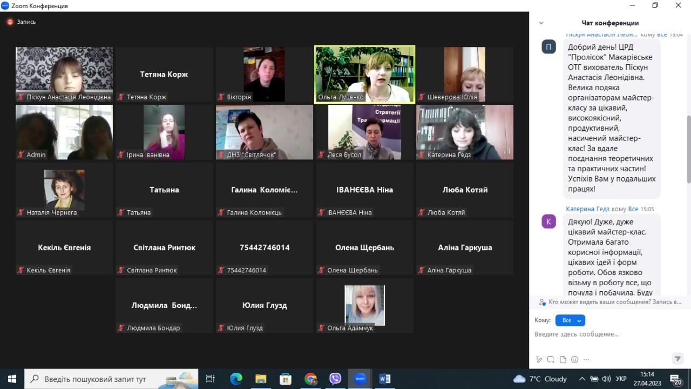Select the 75442746014 participant tile
Image resolution: width=691 pixels, height=389 pixels.
265,247
